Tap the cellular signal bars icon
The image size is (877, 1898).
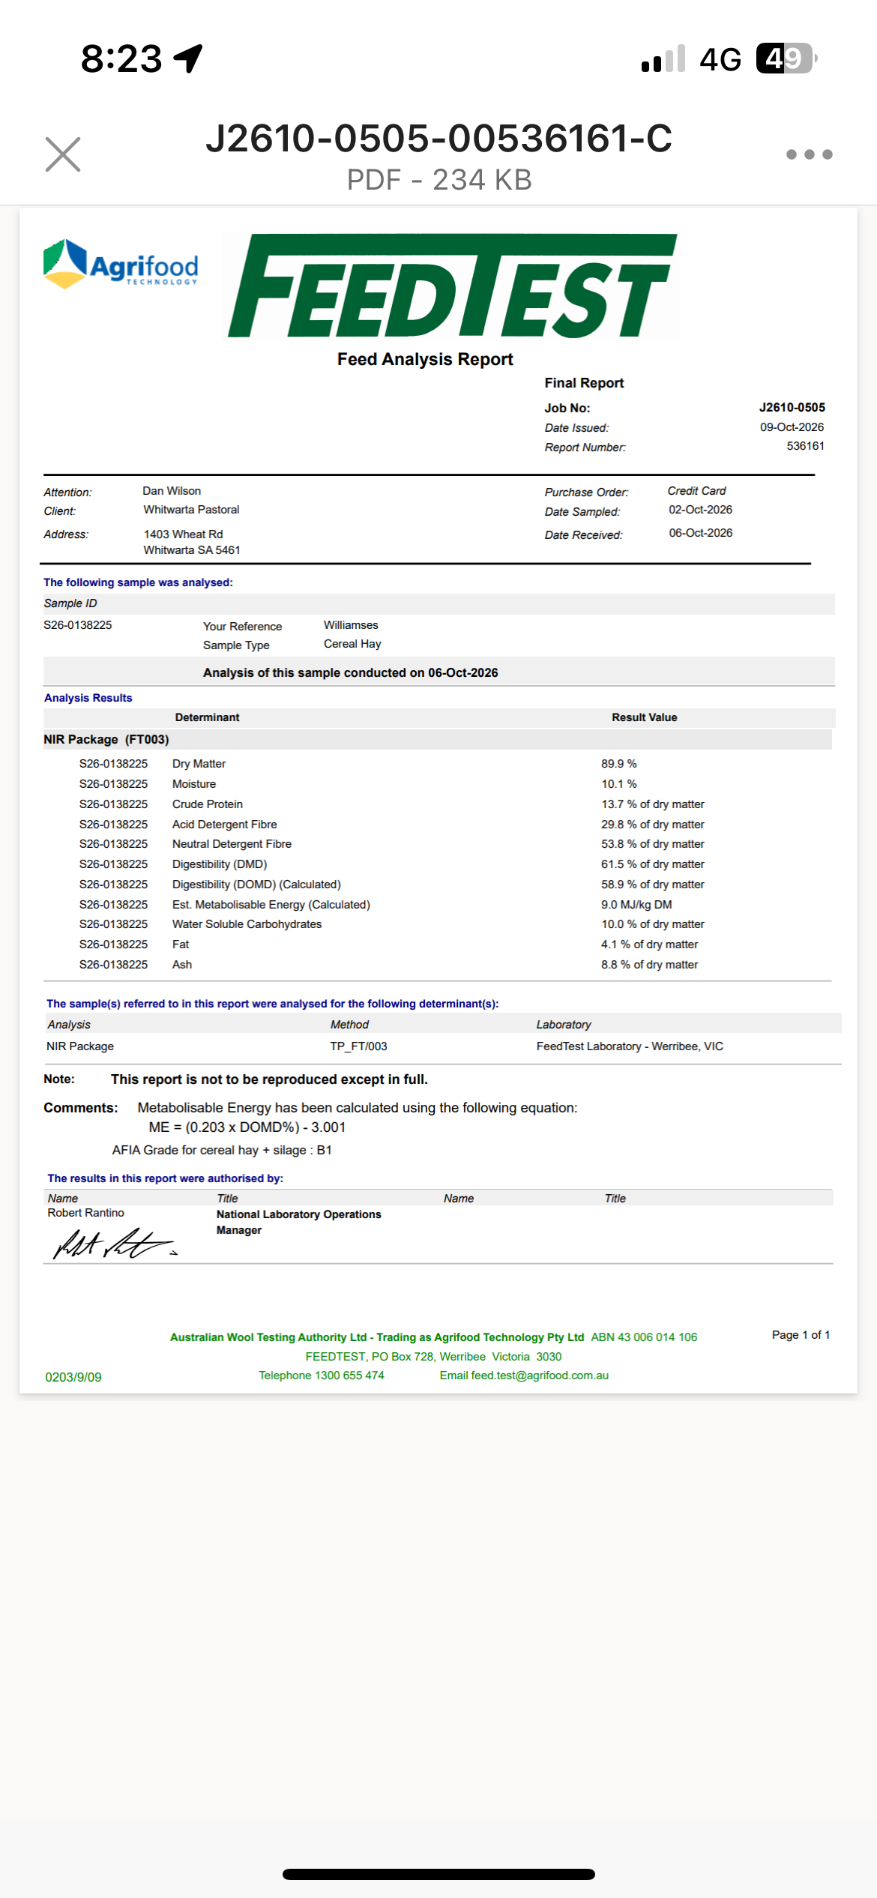(x=663, y=58)
